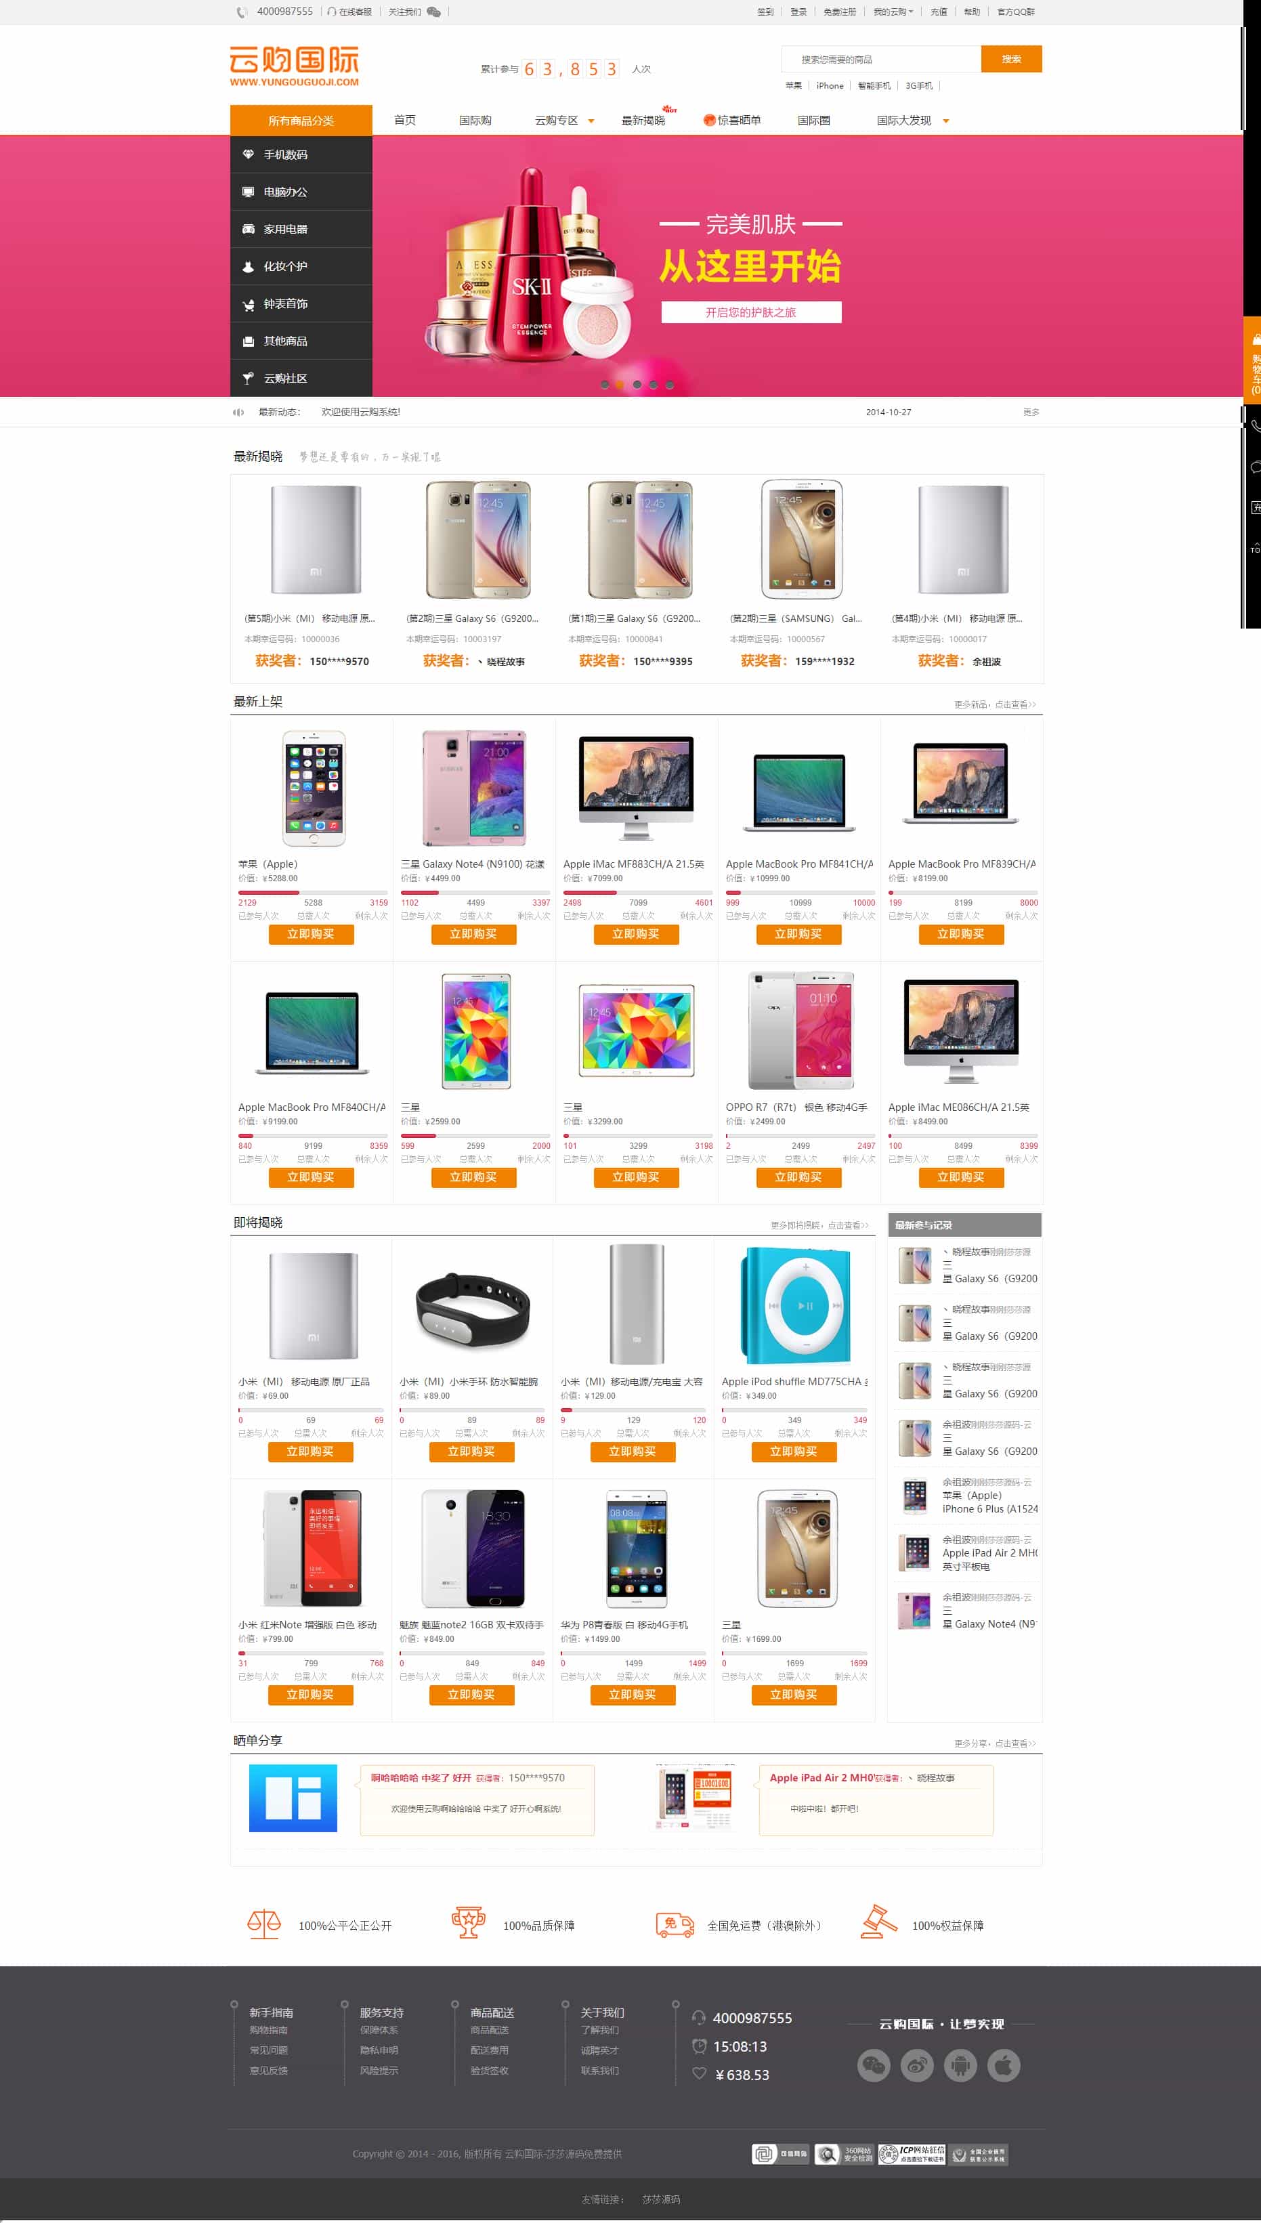Expand the 云购专区 menu arrow

point(591,121)
